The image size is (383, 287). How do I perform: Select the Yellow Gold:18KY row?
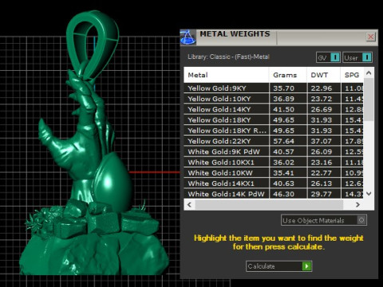(274, 120)
